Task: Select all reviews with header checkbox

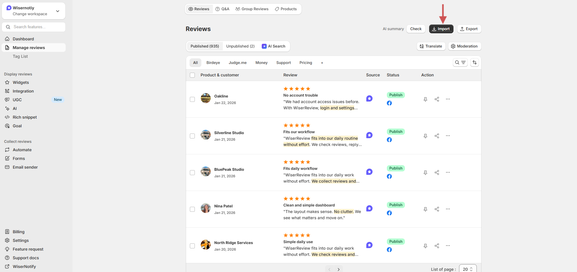Action: coord(192,75)
